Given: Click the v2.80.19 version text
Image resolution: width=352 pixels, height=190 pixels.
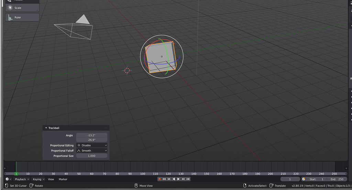Looking at the screenshot, I should pyautogui.click(x=297, y=186).
